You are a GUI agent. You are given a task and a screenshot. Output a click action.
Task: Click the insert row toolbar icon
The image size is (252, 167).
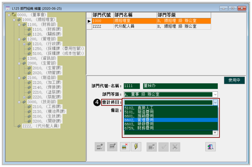point(152,147)
